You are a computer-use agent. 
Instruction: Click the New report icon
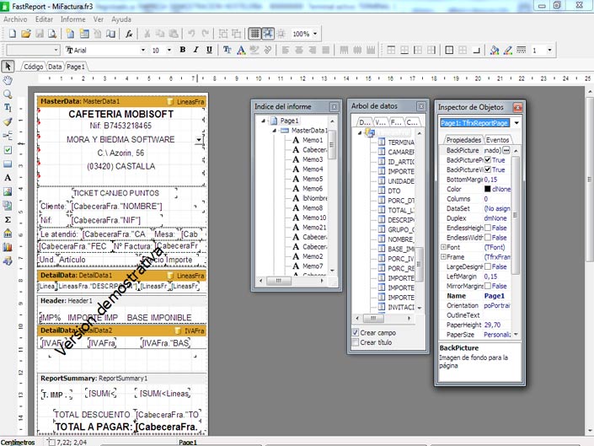[x=12, y=34]
